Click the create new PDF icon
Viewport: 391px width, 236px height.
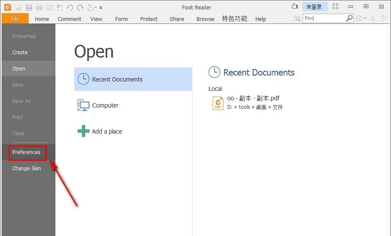59,8
